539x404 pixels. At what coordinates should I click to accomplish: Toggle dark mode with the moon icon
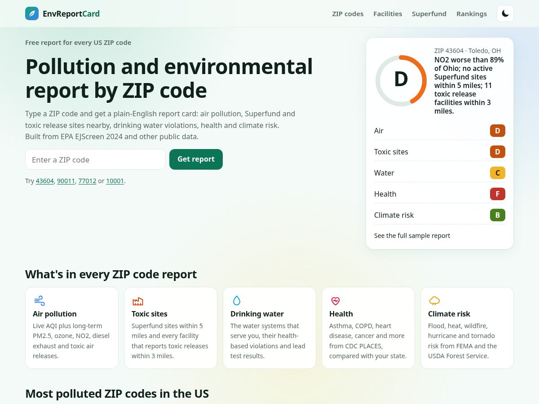tap(505, 13)
